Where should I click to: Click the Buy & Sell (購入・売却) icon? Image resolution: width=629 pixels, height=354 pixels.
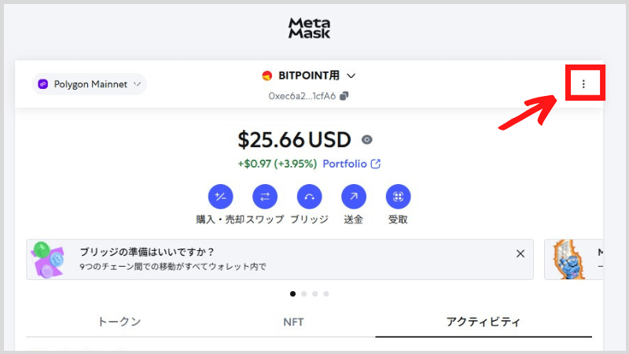click(220, 197)
